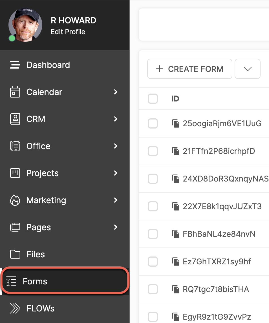Copy the ID 25oogiaRjm6VE1UuG icon

click(x=176, y=123)
